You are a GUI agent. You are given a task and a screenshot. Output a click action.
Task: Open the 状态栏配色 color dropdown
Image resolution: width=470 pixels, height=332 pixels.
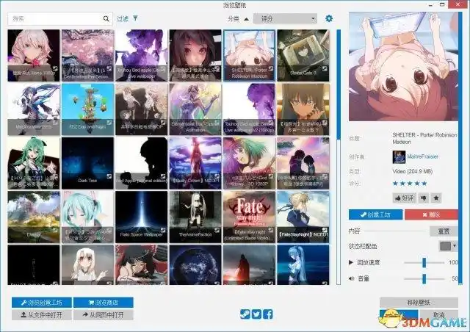coord(448,246)
